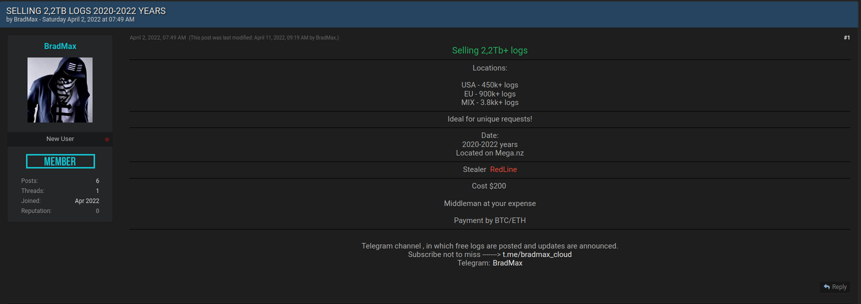This screenshot has width=861, height=304.
Task: Click the last modified notice text
Action: click(x=264, y=37)
